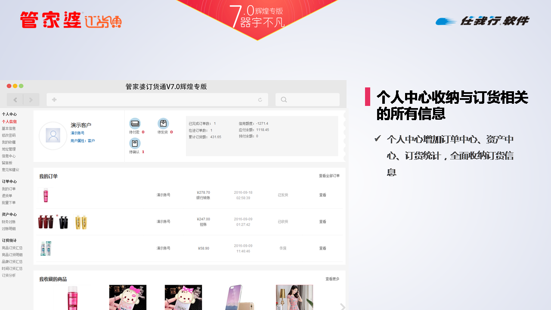Screen dimensions: 551x310
Task: Open 对账明细 in the sidebar
Action: pos(9,229)
